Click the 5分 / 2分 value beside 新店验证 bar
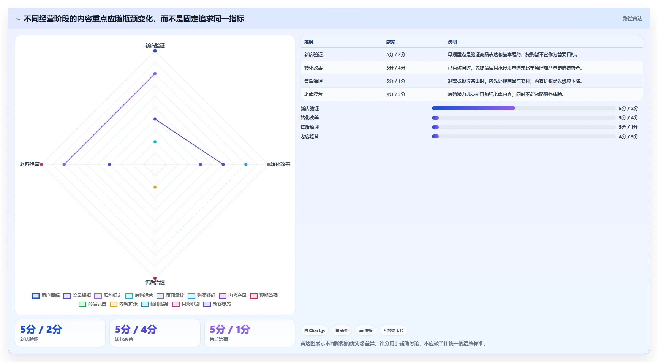The height and width of the screenshot is (362, 658). pyautogui.click(x=628, y=109)
